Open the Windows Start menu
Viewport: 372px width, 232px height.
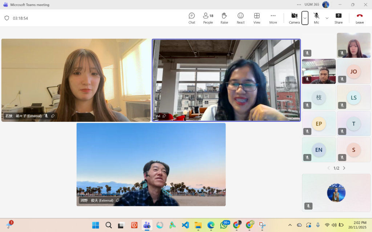pos(96,225)
